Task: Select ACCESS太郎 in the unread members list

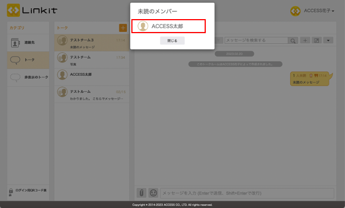Action: pos(169,26)
